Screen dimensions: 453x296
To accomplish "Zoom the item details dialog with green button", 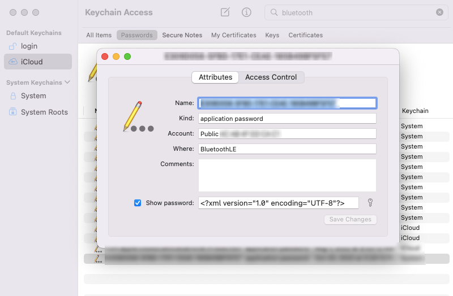I will (x=127, y=56).
